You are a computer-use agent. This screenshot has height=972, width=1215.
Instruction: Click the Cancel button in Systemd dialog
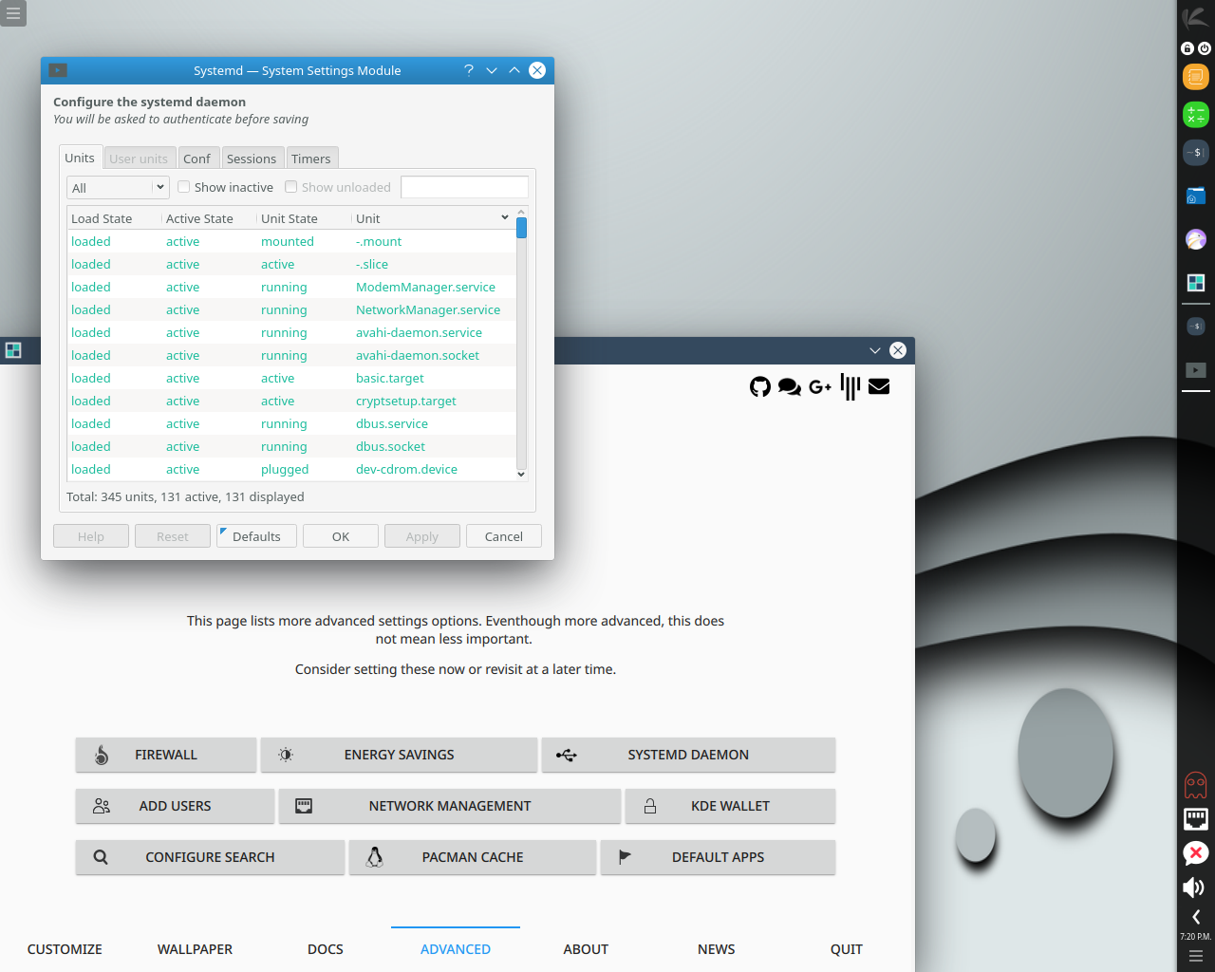504,536
